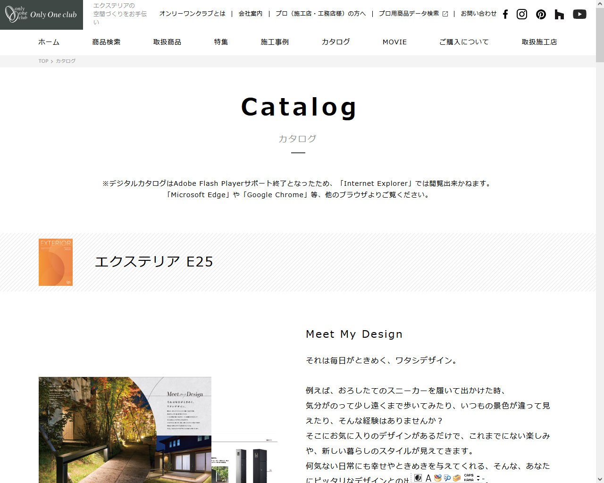Open the Houzz icon link
Image resolution: width=604 pixels, height=483 pixels.
click(559, 14)
